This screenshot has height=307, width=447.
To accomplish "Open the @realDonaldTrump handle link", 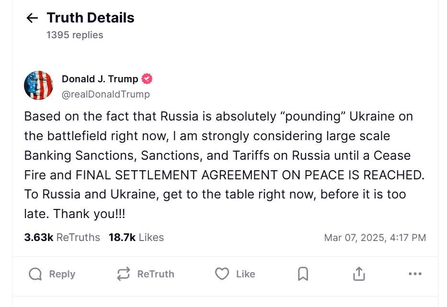I will [105, 94].
